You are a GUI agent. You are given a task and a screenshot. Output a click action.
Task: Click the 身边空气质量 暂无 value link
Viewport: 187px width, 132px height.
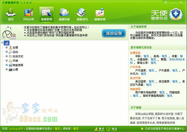pos(149,85)
